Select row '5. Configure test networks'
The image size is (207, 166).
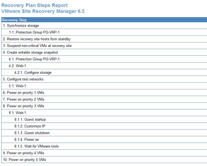click(104, 79)
